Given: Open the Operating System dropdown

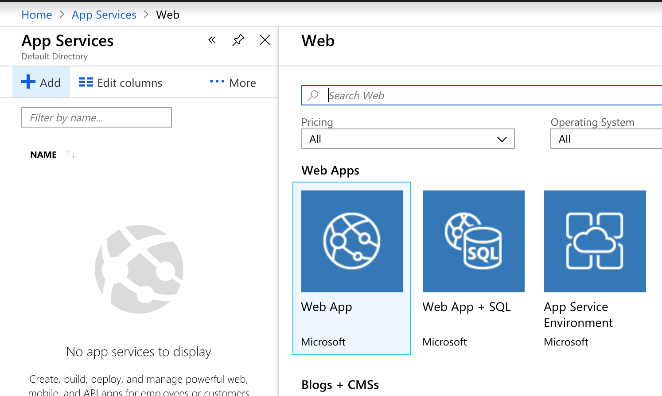Looking at the screenshot, I should point(606,139).
